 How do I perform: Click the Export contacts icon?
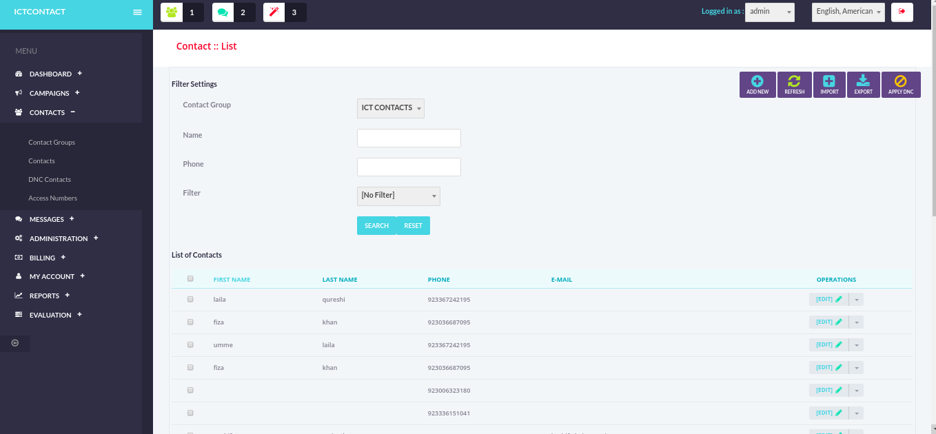[x=863, y=85]
